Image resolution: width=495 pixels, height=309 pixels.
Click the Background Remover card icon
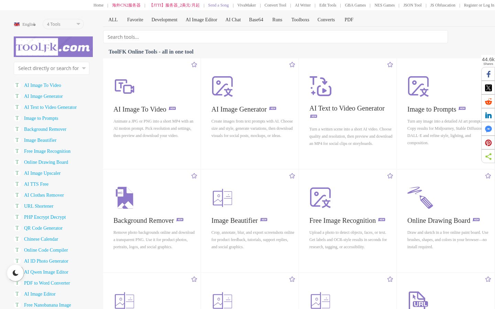tap(124, 198)
